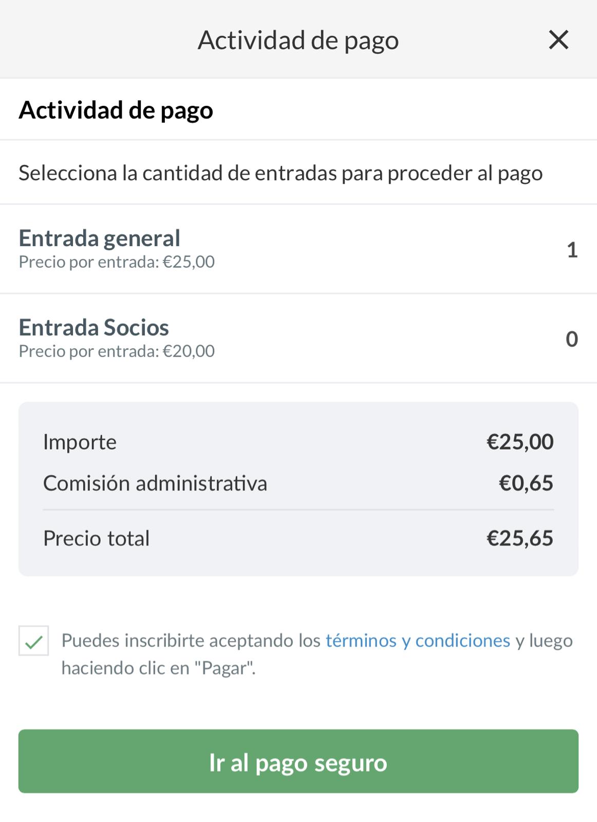Click the Importe amount €25,00
The image size is (597, 822).
pos(520,442)
